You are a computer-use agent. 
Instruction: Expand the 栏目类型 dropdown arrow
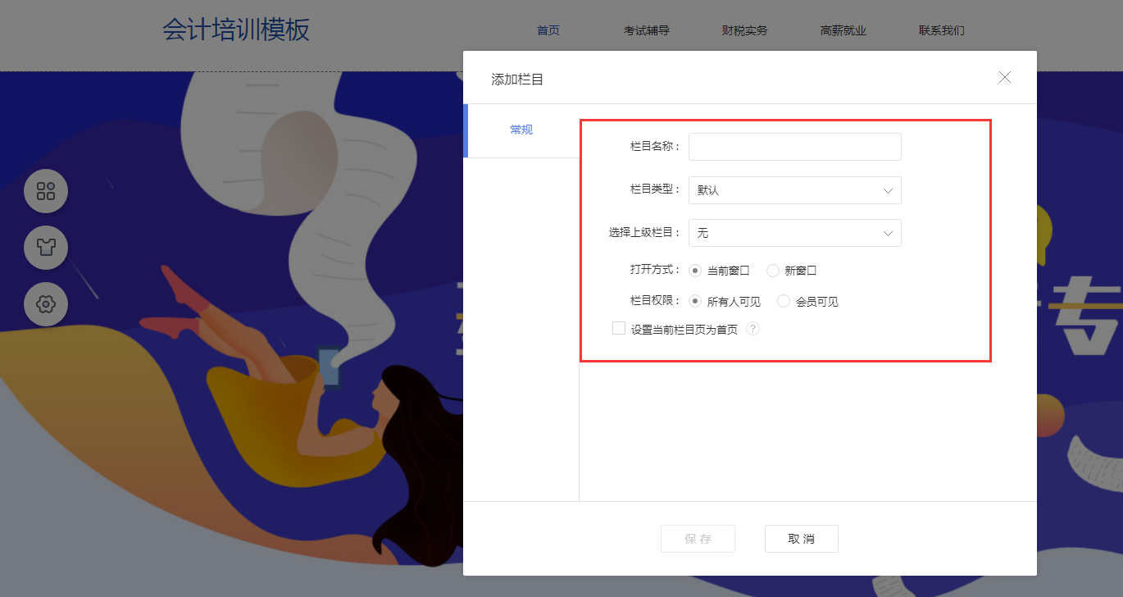tap(888, 190)
